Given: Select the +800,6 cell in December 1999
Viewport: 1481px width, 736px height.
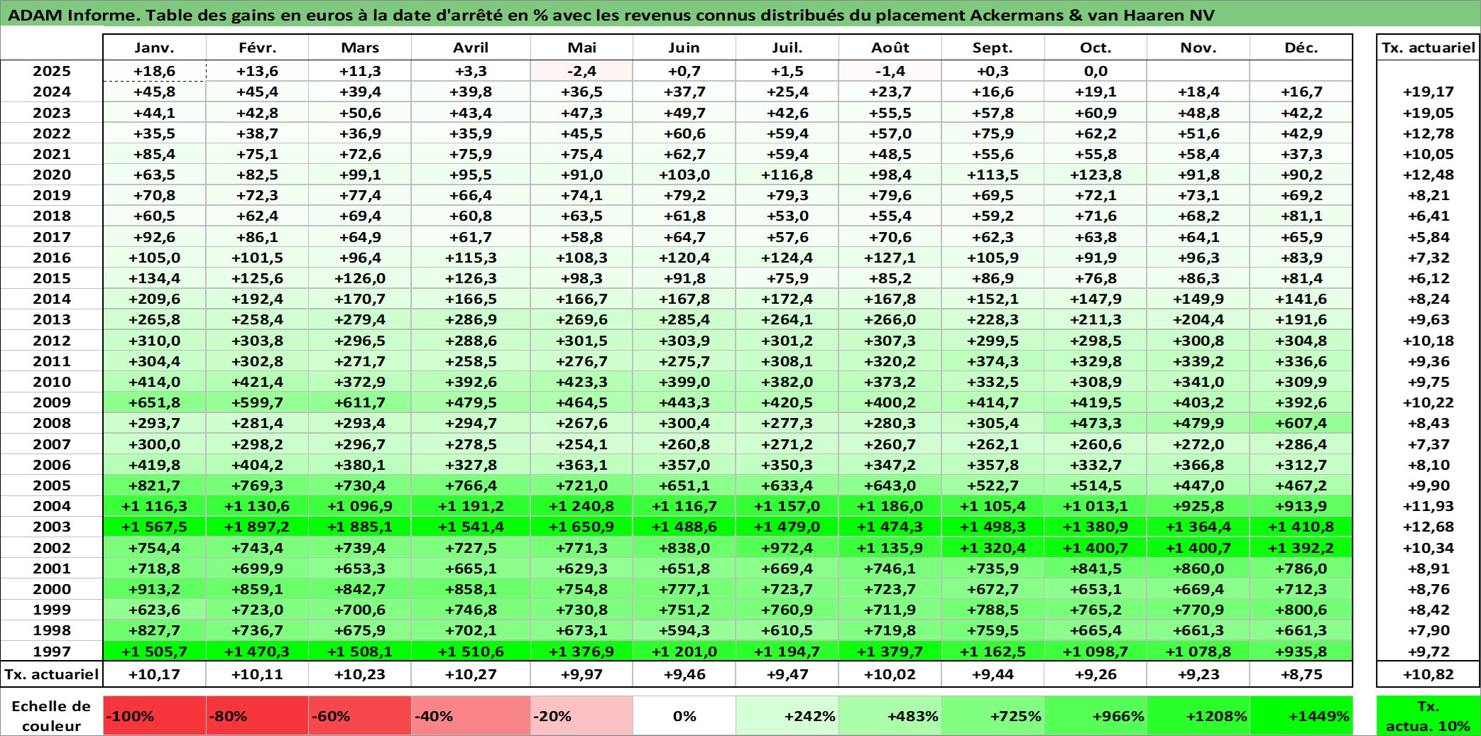Looking at the screenshot, I should pos(1301,610).
